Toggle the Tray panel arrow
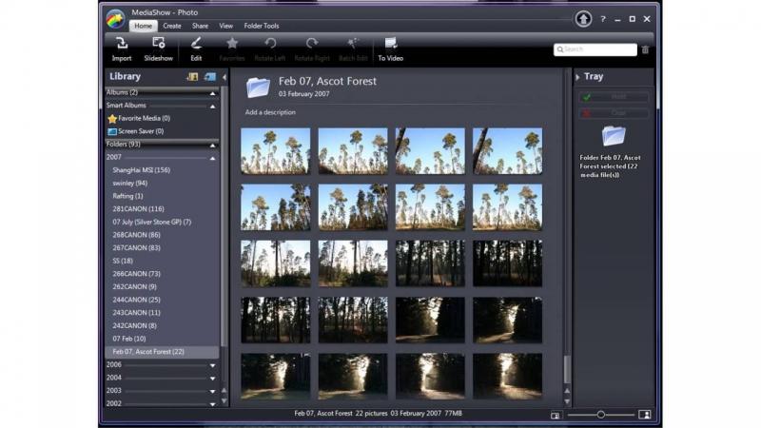Image resolution: width=761 pixels, height=428 pixels. pos(576,77)
